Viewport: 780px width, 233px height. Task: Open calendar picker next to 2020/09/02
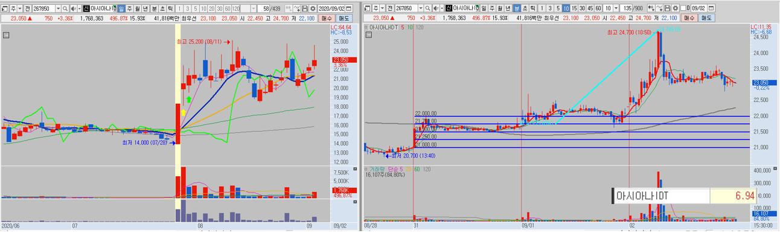349,8
